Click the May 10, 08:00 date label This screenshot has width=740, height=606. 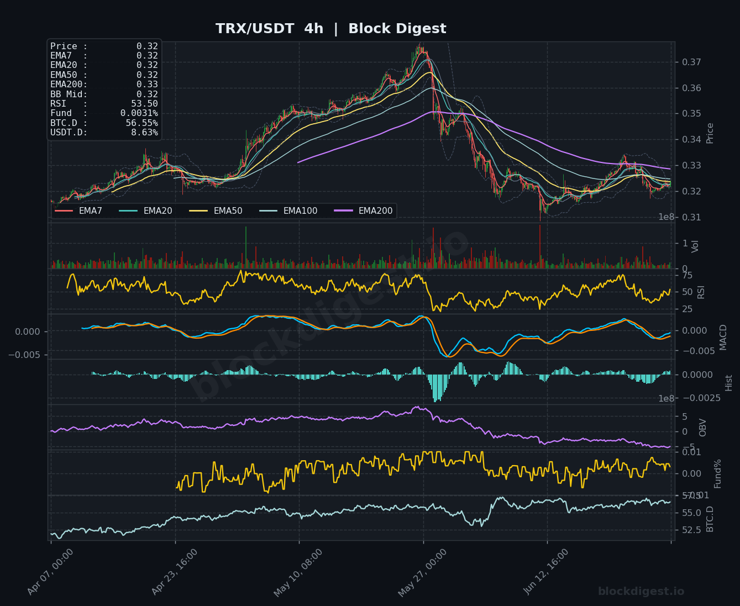coord(298,573)
